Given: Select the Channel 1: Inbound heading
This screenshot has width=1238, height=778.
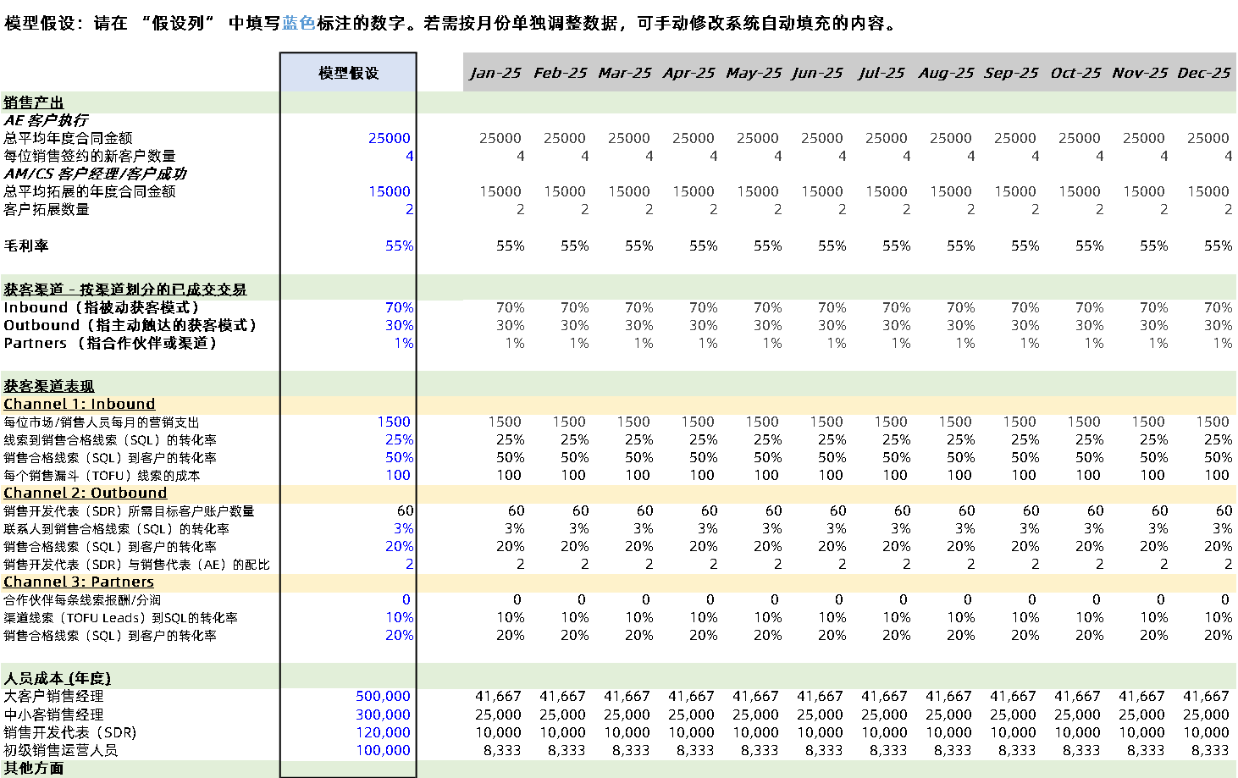Looking at the screenshot, I should [x=80, y=404].
